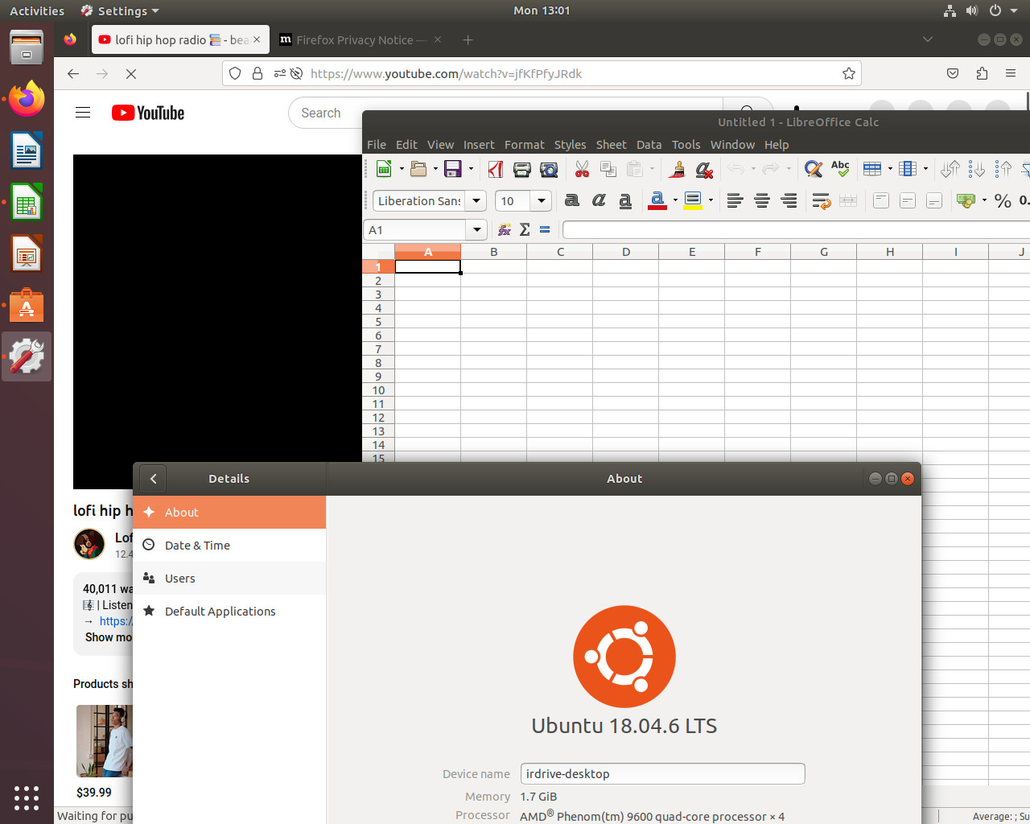The image size is (1030, 824).
Task: Click the YouTube logo link
Action: click(x=148, y=113)
